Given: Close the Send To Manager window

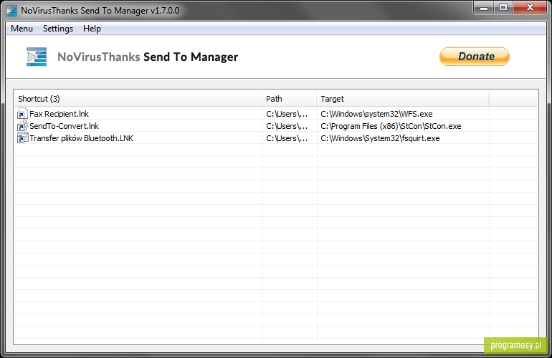Looking at the screenshot, I should (530, 7).
